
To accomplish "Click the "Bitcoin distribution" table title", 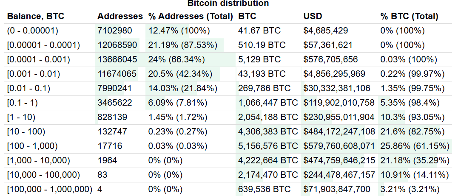I will pos(228,3).
